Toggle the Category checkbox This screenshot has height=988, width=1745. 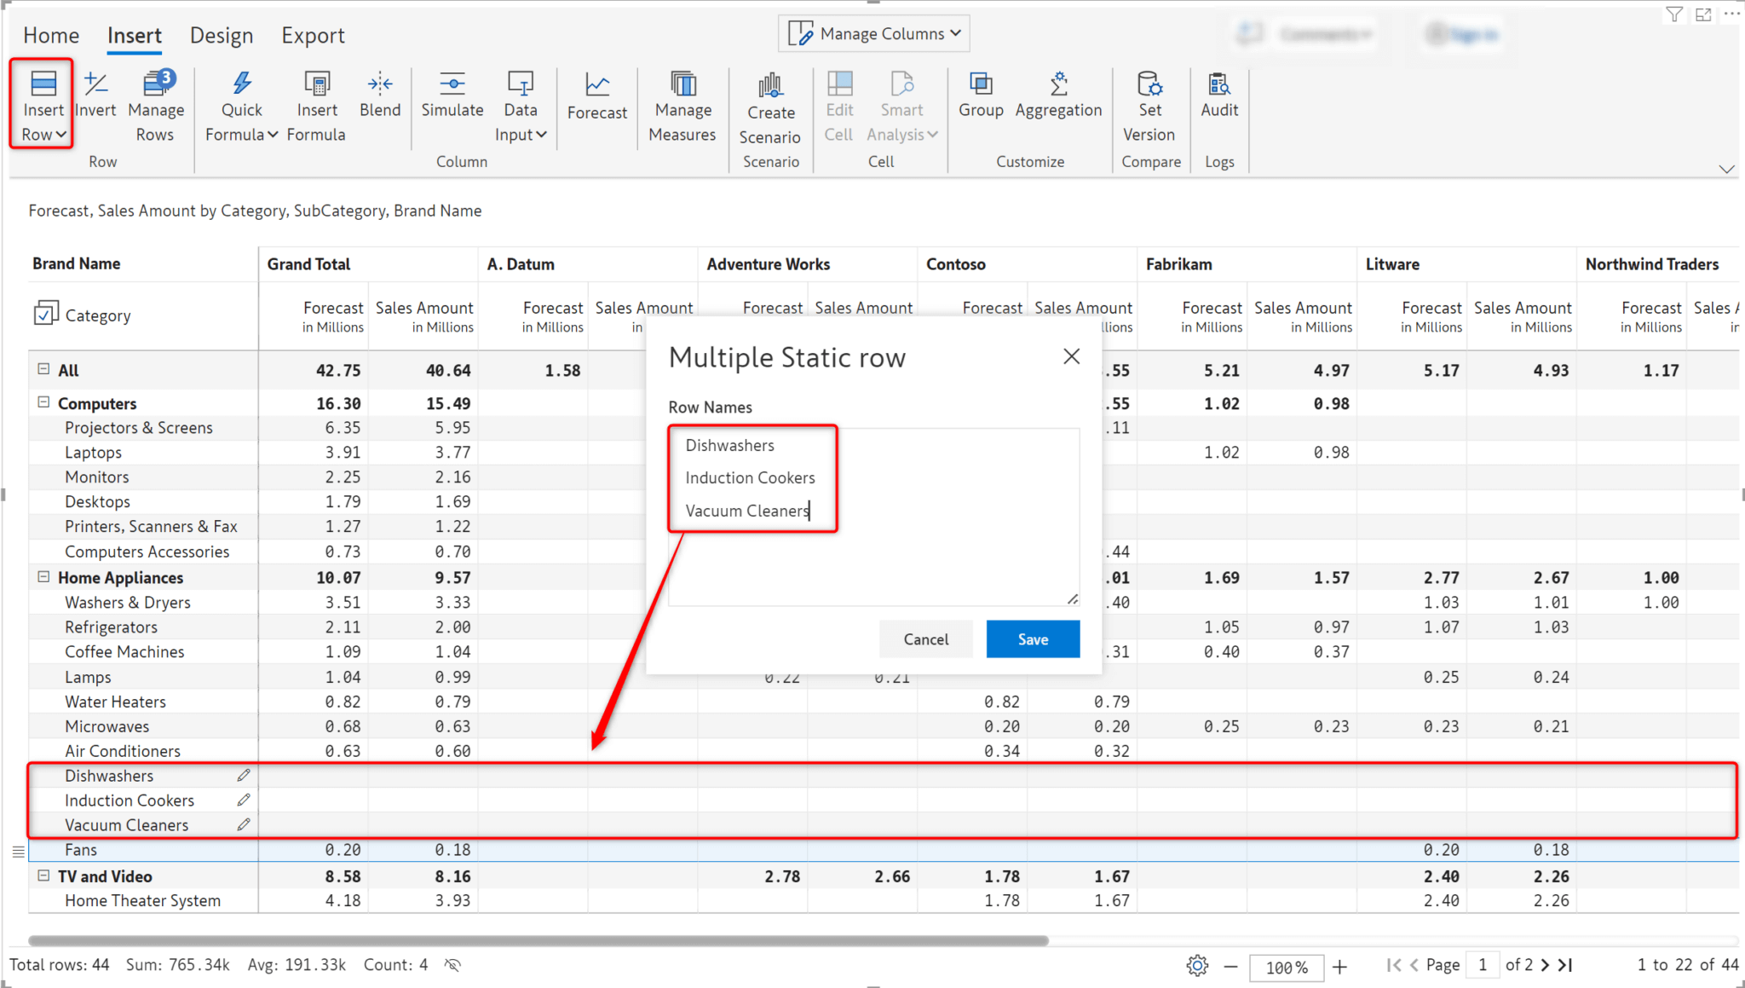point(47,314)
